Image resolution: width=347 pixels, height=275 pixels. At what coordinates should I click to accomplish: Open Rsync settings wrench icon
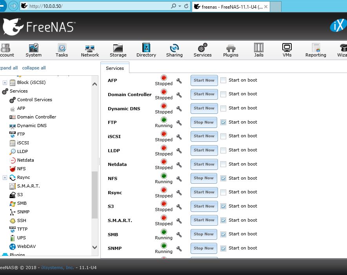pos(179,193)
